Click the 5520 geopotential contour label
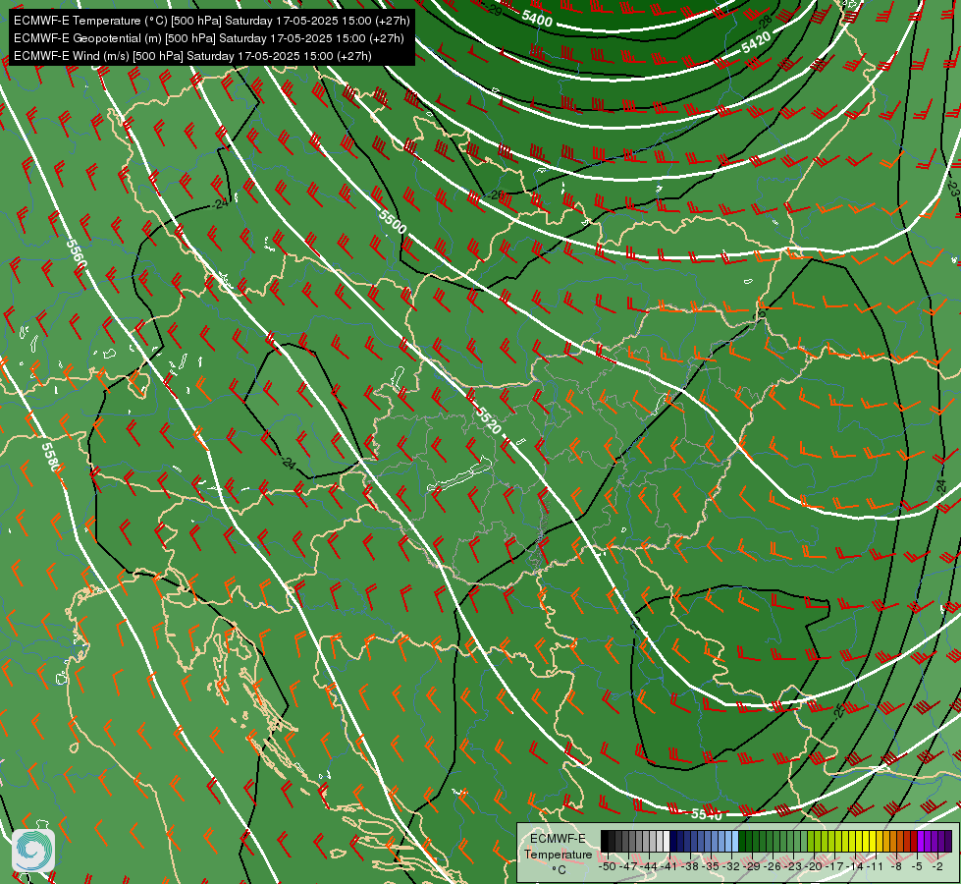Screen dimensions: 961x884 click(488, 420)
